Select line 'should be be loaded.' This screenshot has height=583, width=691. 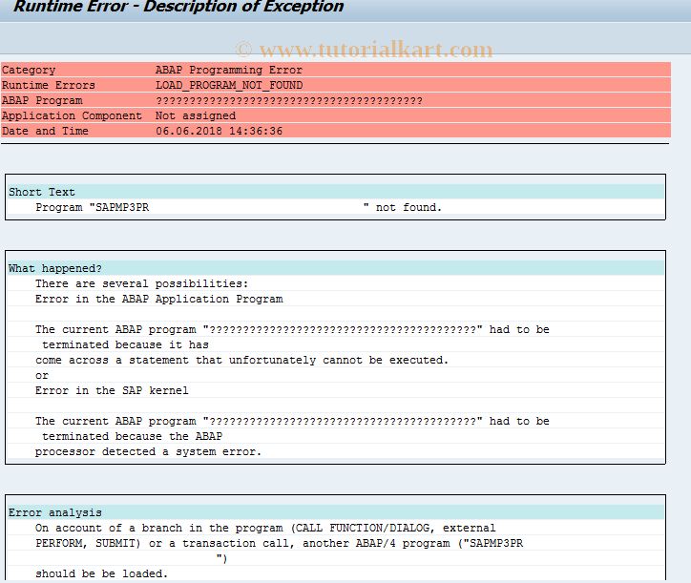click(102, 573)
